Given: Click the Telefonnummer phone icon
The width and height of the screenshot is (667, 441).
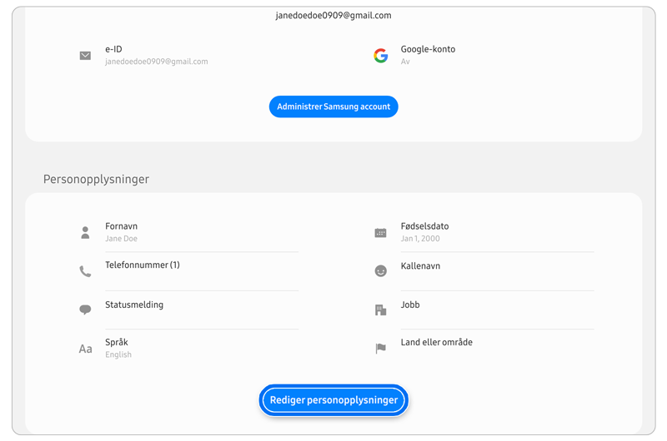Looking at the screenshot, I should coord(85,271).
